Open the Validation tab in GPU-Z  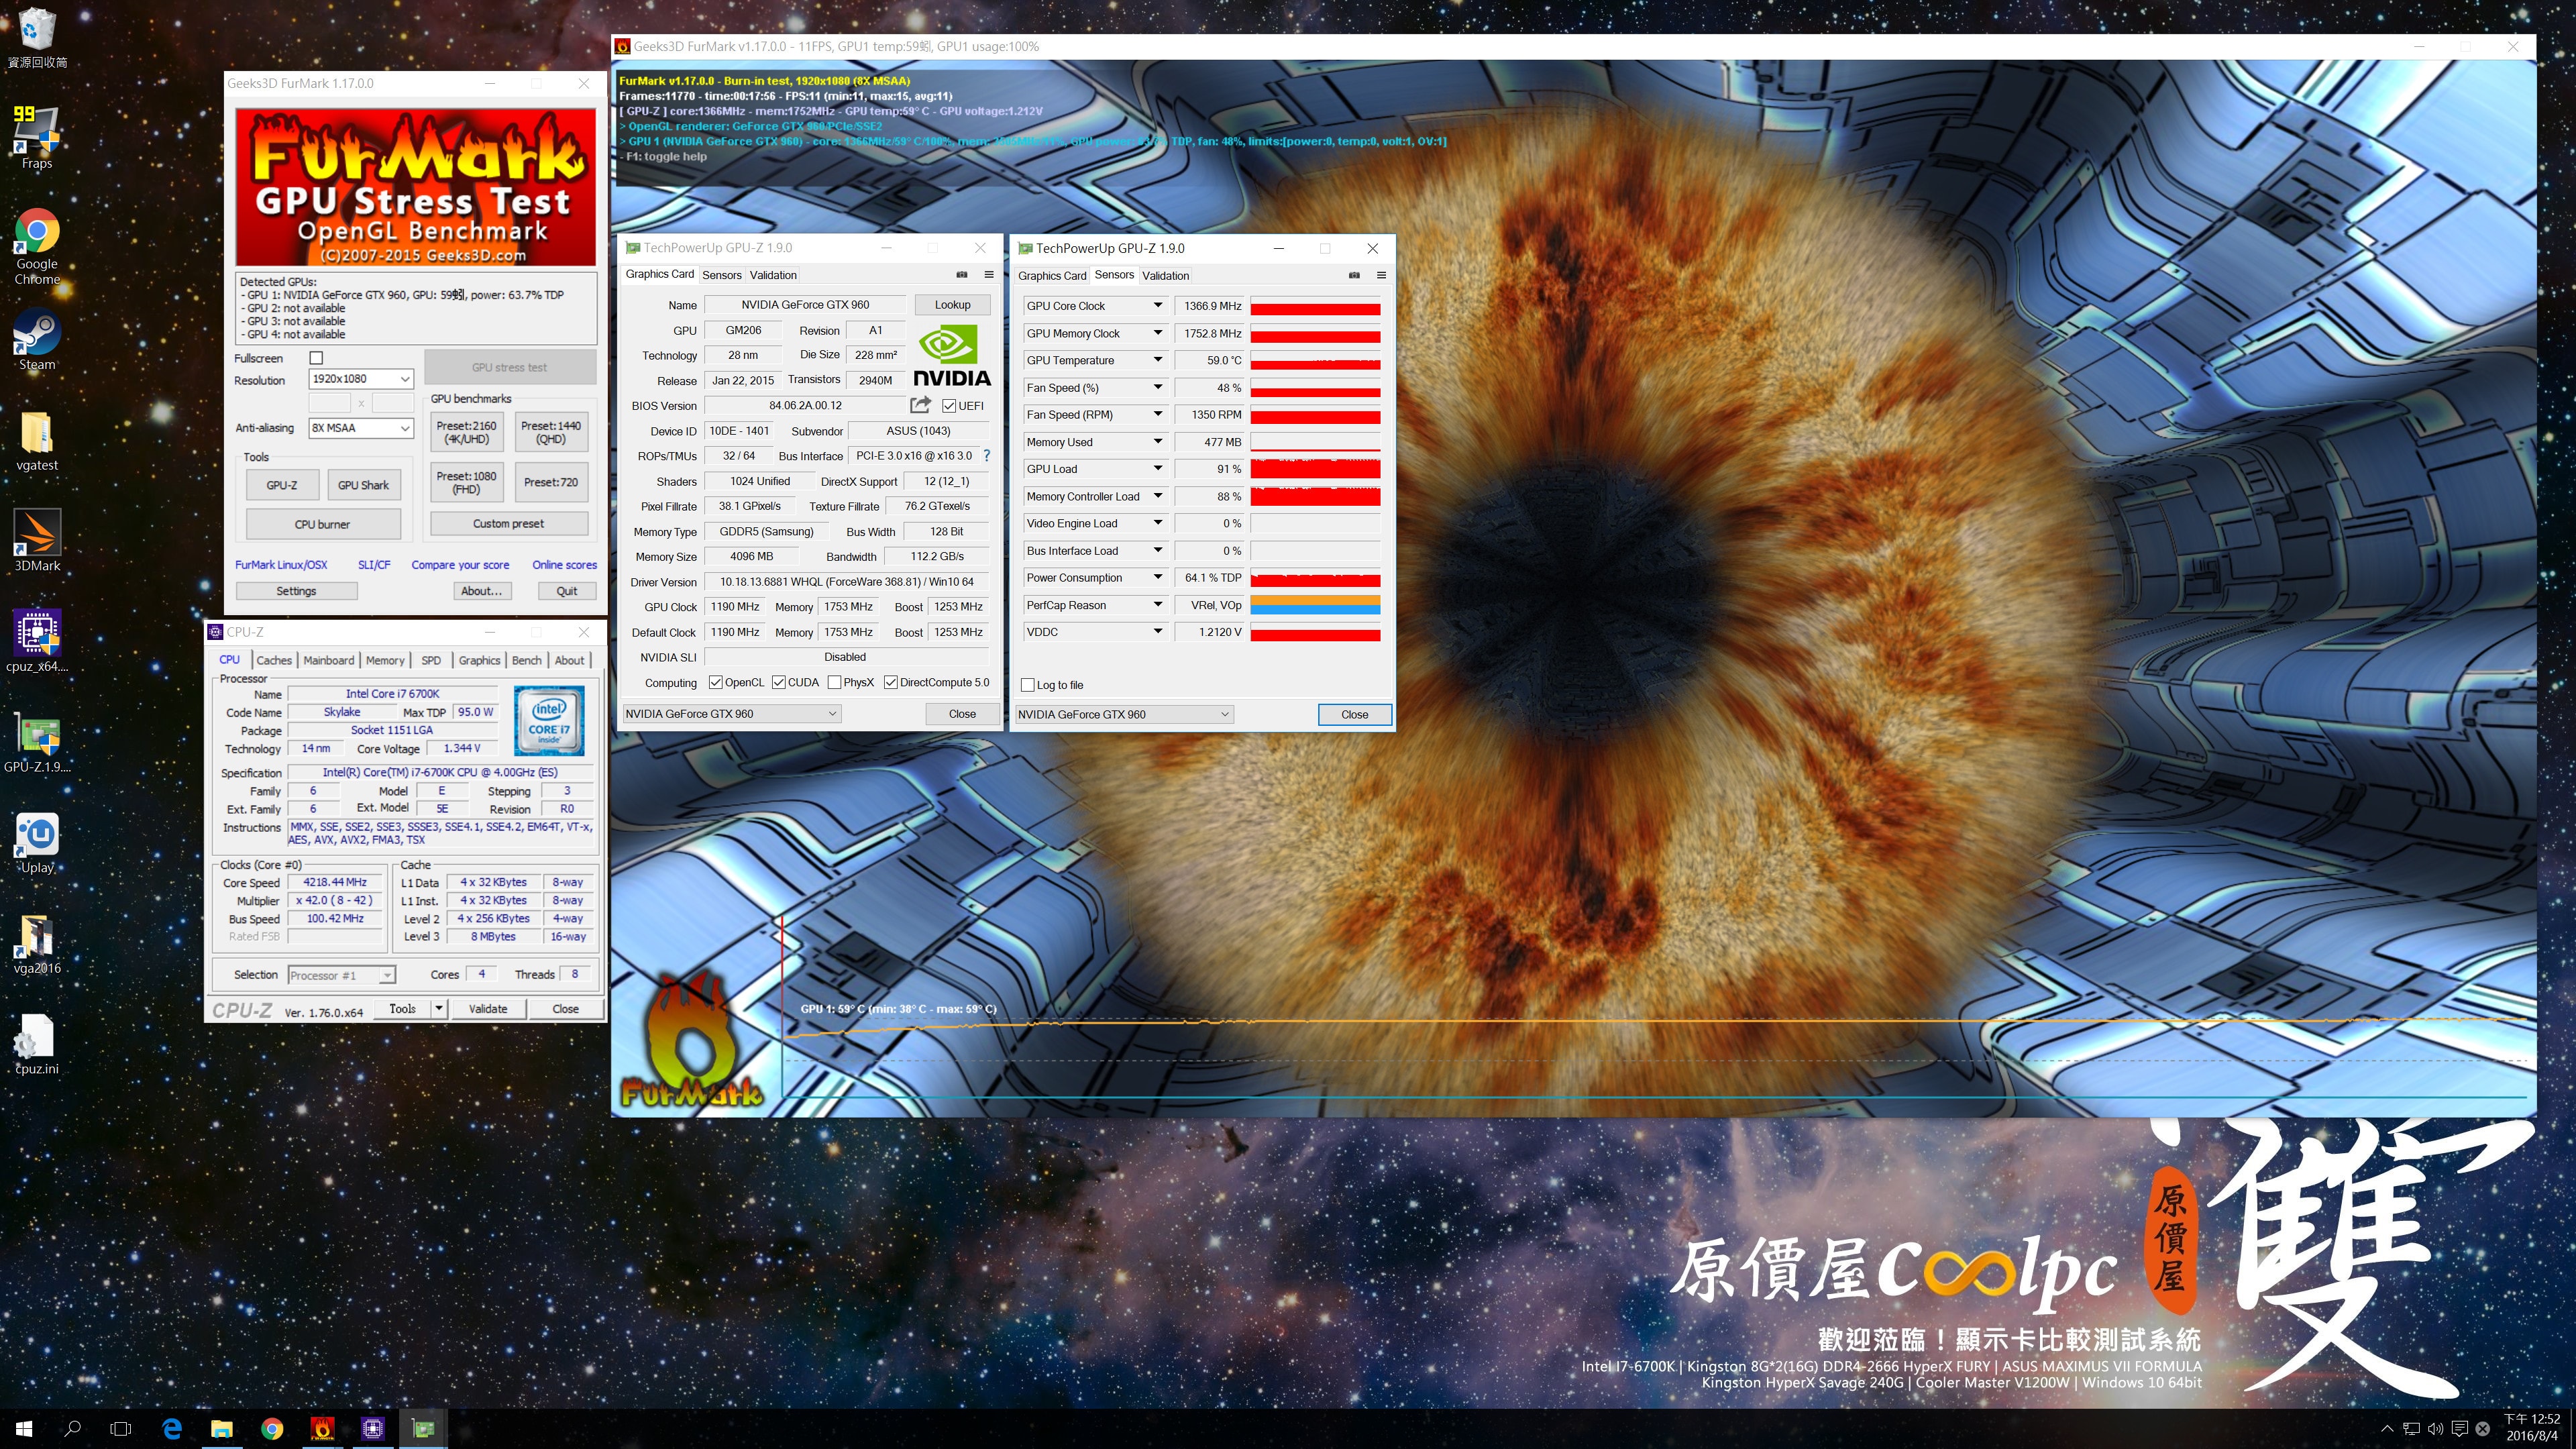pyautogui.click(x=773, y=275)
